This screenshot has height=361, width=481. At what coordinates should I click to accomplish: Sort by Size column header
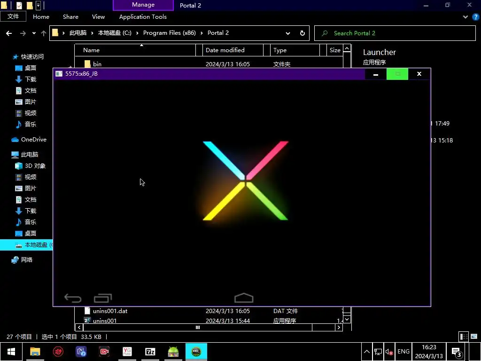[334, 50]
